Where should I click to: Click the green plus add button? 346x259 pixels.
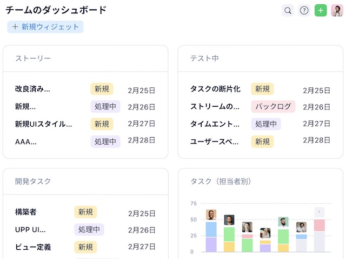(321, 10)
